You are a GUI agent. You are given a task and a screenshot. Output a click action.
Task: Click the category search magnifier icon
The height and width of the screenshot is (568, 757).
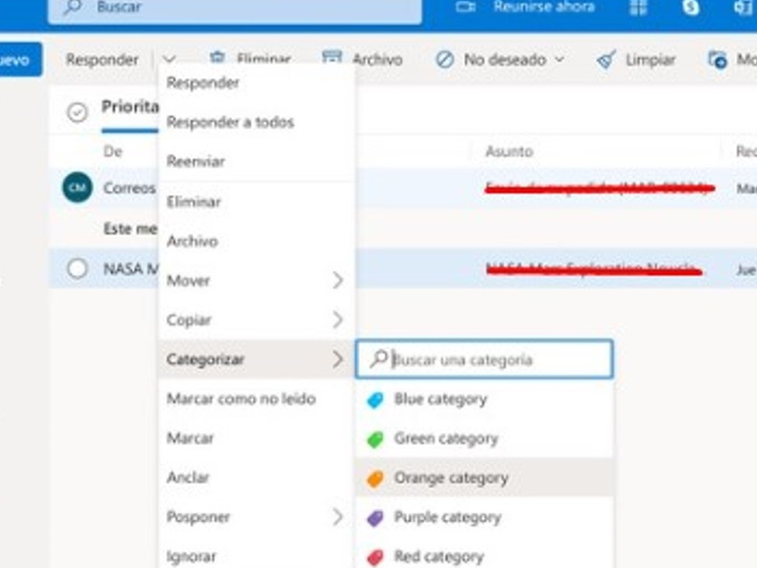click(378, 359)
